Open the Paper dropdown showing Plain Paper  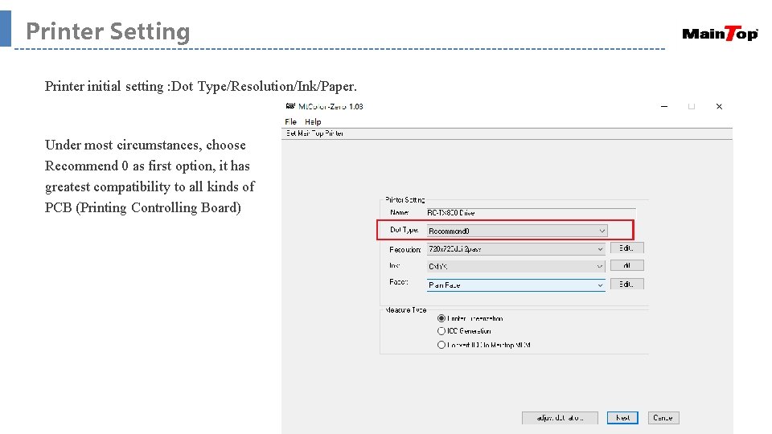coord(515,285)
